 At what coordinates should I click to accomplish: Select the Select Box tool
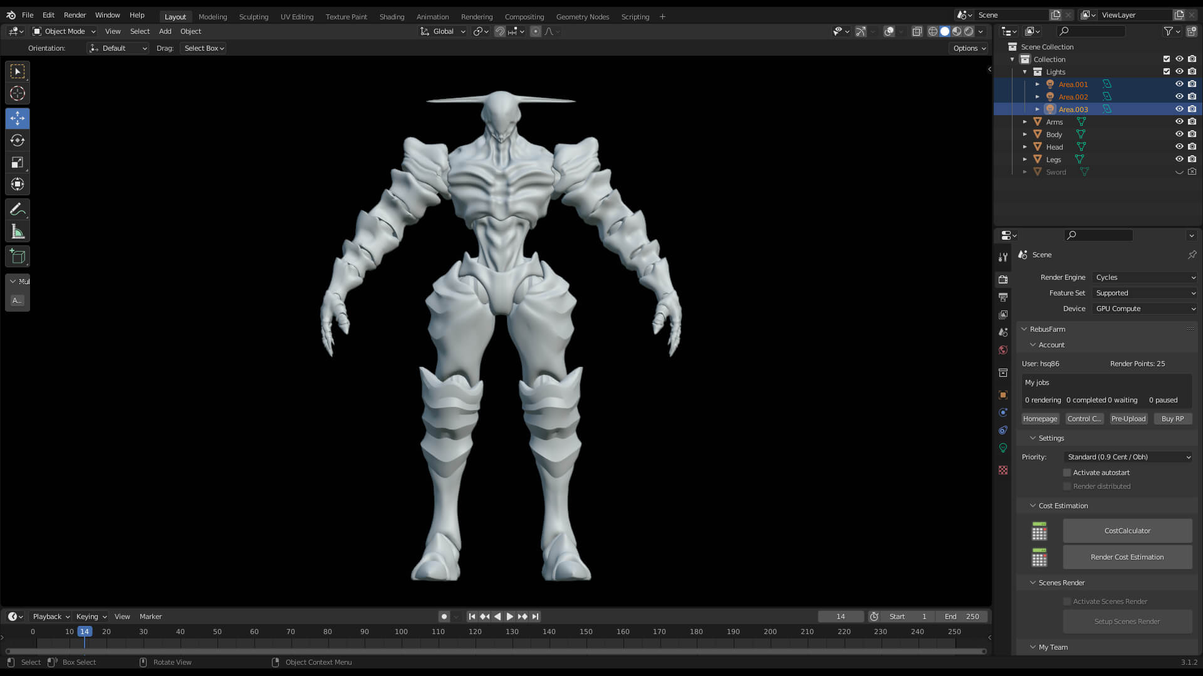point(18,71)
